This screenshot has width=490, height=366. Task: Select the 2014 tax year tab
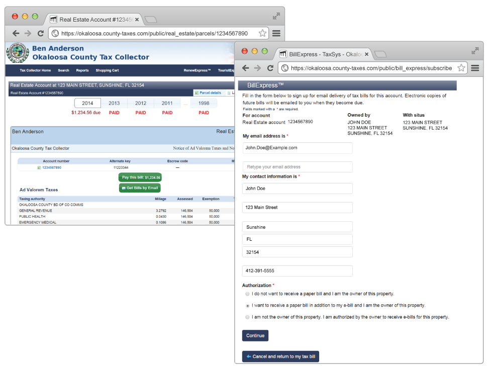pos(87,103)
